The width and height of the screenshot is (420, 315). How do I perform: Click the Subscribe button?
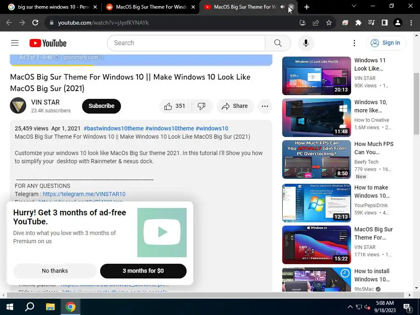click(x=101, y=106)
